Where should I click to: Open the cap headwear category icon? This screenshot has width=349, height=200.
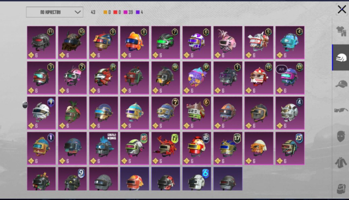point(341,84)
